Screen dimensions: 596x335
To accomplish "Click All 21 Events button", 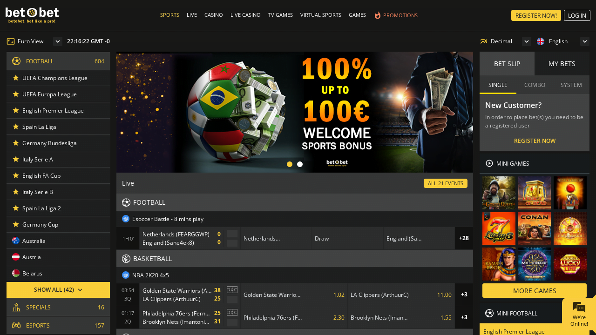I will (x=446, y=183).
